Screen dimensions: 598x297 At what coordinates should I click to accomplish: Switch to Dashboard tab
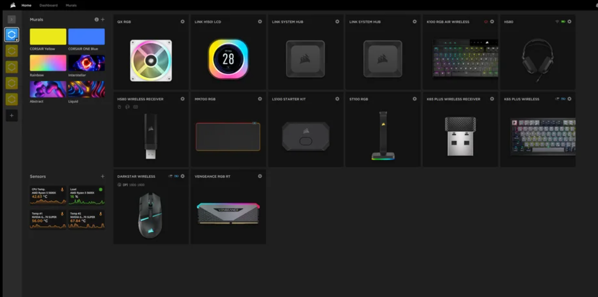coord(48,5)
